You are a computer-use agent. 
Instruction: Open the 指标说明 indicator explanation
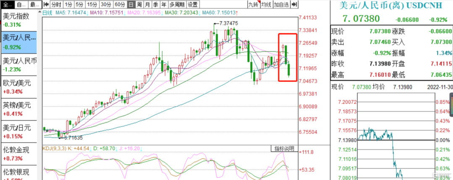tap(284, 149)
